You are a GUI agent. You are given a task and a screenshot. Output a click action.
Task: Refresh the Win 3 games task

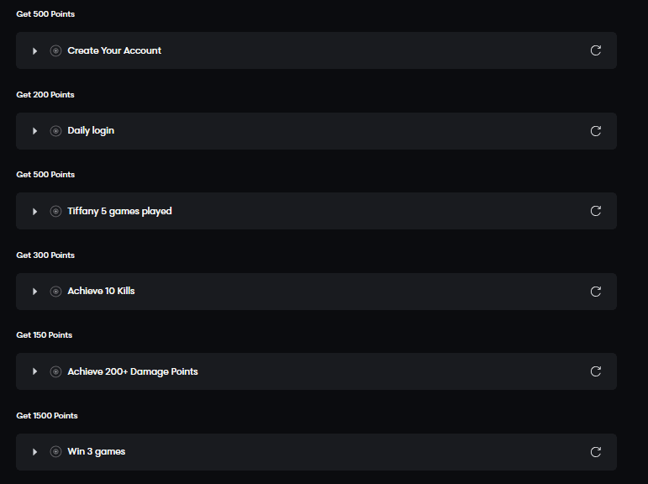click(596, 452)
